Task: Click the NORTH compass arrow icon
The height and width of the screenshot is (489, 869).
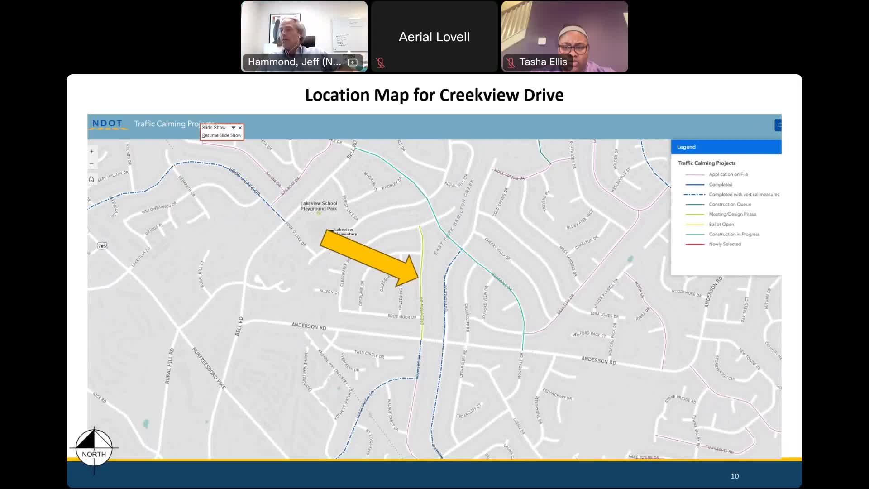Action: pyautogui.click(x=94, y=448)
